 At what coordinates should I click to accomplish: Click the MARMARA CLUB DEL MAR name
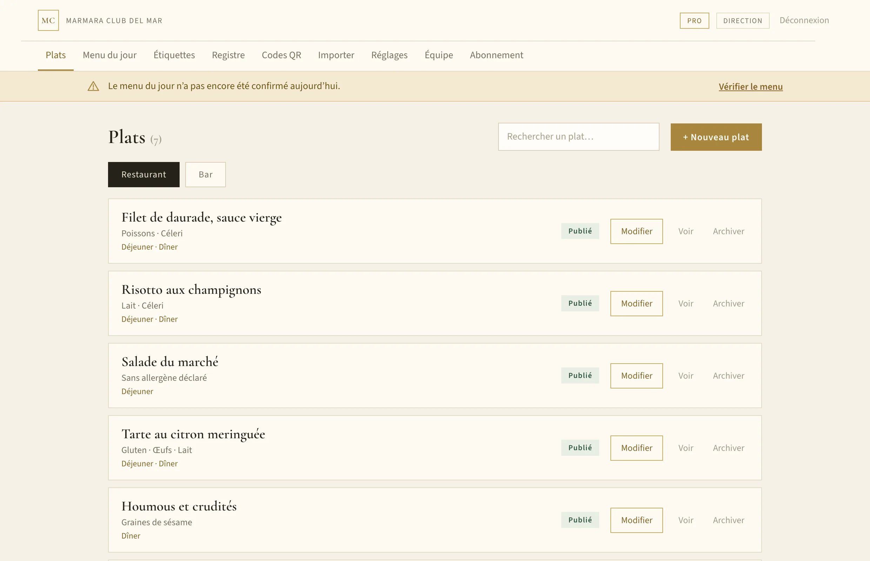point(114,21)
